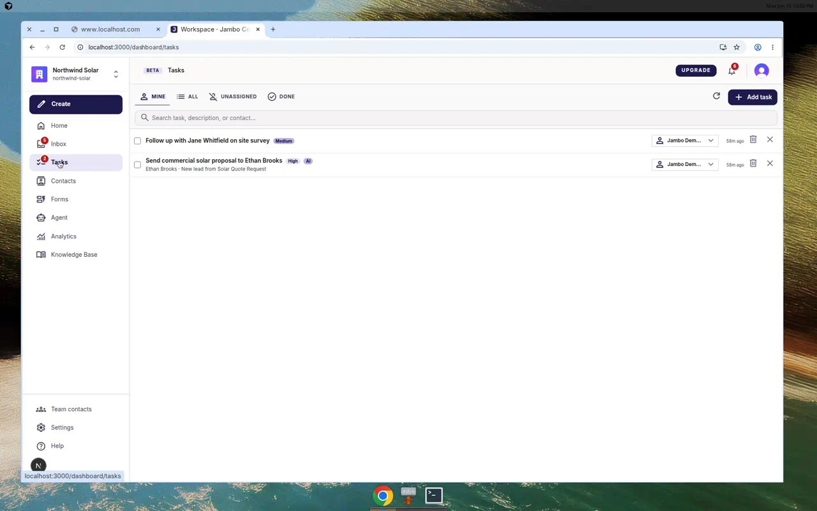The height and width of the screenshot is (511, 817).
Task: Click Ethan Brooks new lead subtitle text
Action: point(206,169)
